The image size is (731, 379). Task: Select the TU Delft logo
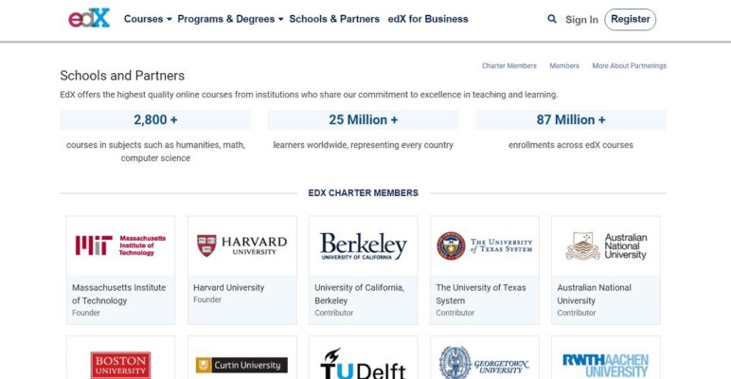click(x=363, y=365)
